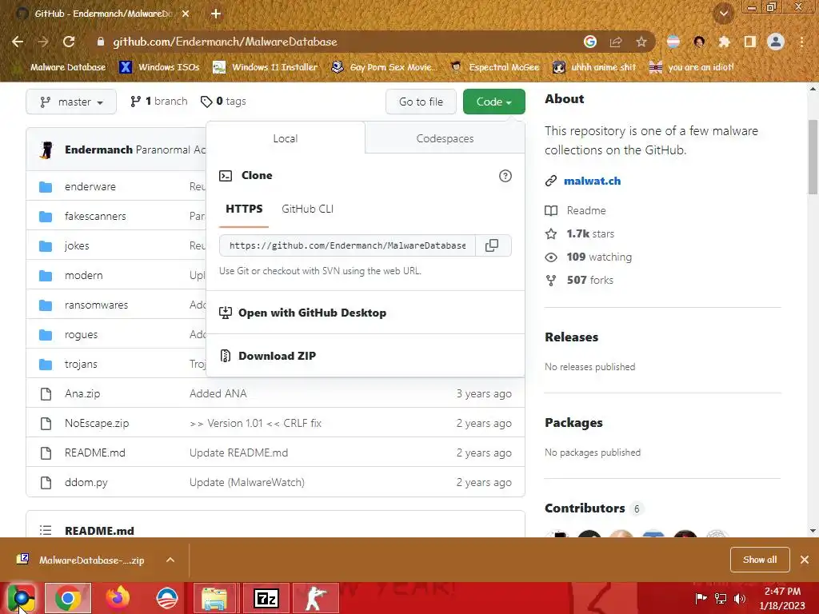Collapse the green Code dropdown

click(493, 102)
